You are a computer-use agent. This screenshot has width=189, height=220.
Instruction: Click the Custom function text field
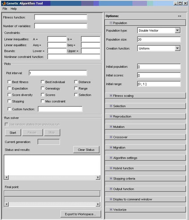pyautogui.click(x=60, y=109)
